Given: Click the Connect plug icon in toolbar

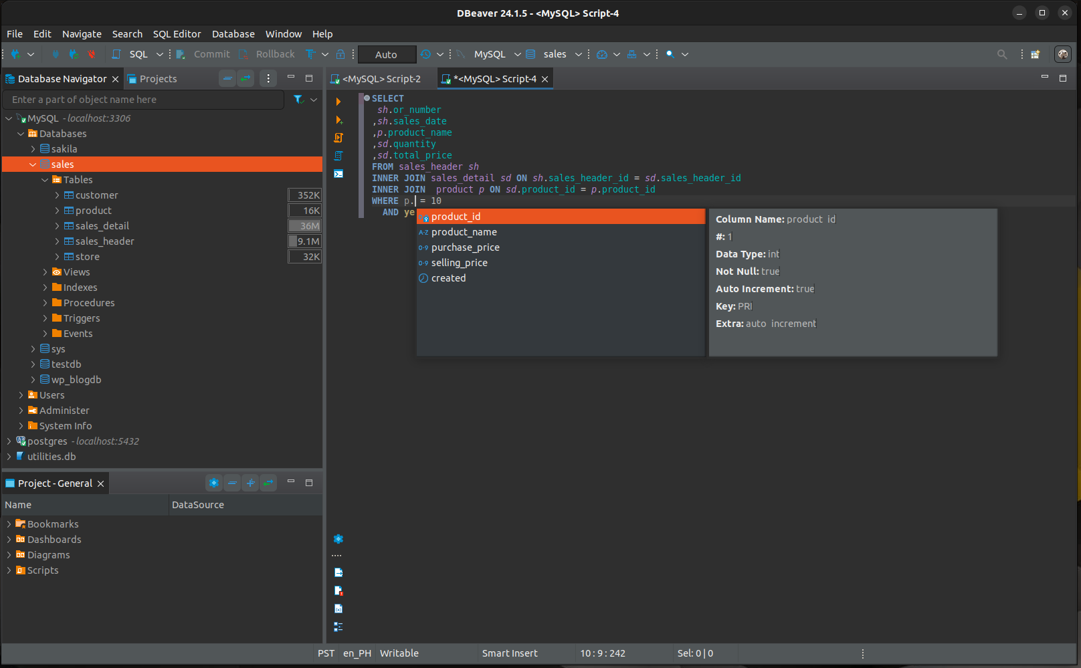Looking at the screenshot, I should coord(56,54).
